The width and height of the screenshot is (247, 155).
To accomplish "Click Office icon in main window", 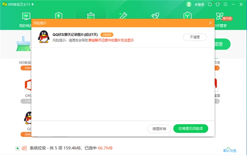I will (x=28, y=85).
